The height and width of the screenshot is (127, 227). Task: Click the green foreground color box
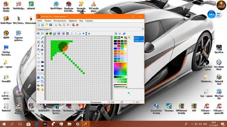(115, 38)
